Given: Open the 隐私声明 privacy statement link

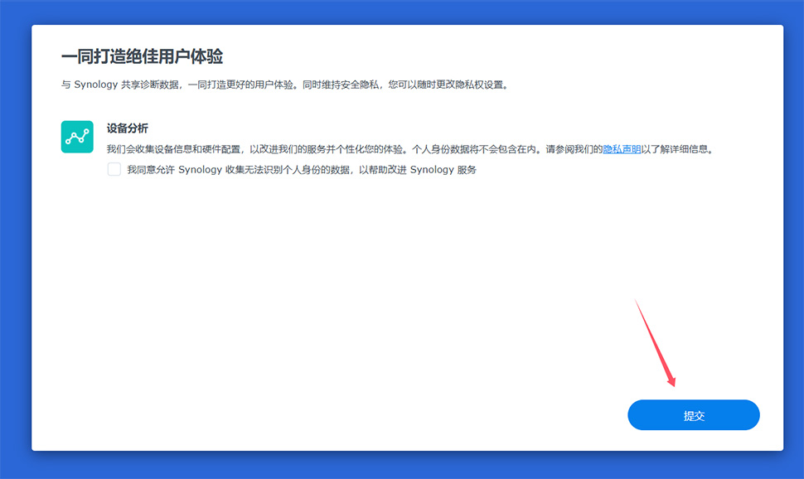Looking at the screenshot, I should (x=621, y=150).
